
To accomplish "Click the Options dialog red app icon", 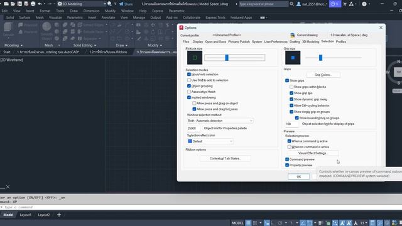I will click(182, 28).
